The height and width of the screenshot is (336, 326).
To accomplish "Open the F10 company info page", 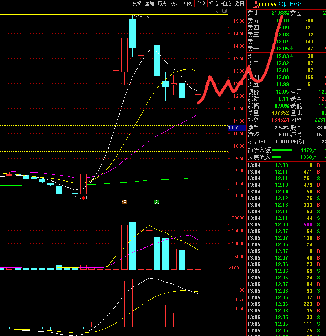I will coord(201,3).
